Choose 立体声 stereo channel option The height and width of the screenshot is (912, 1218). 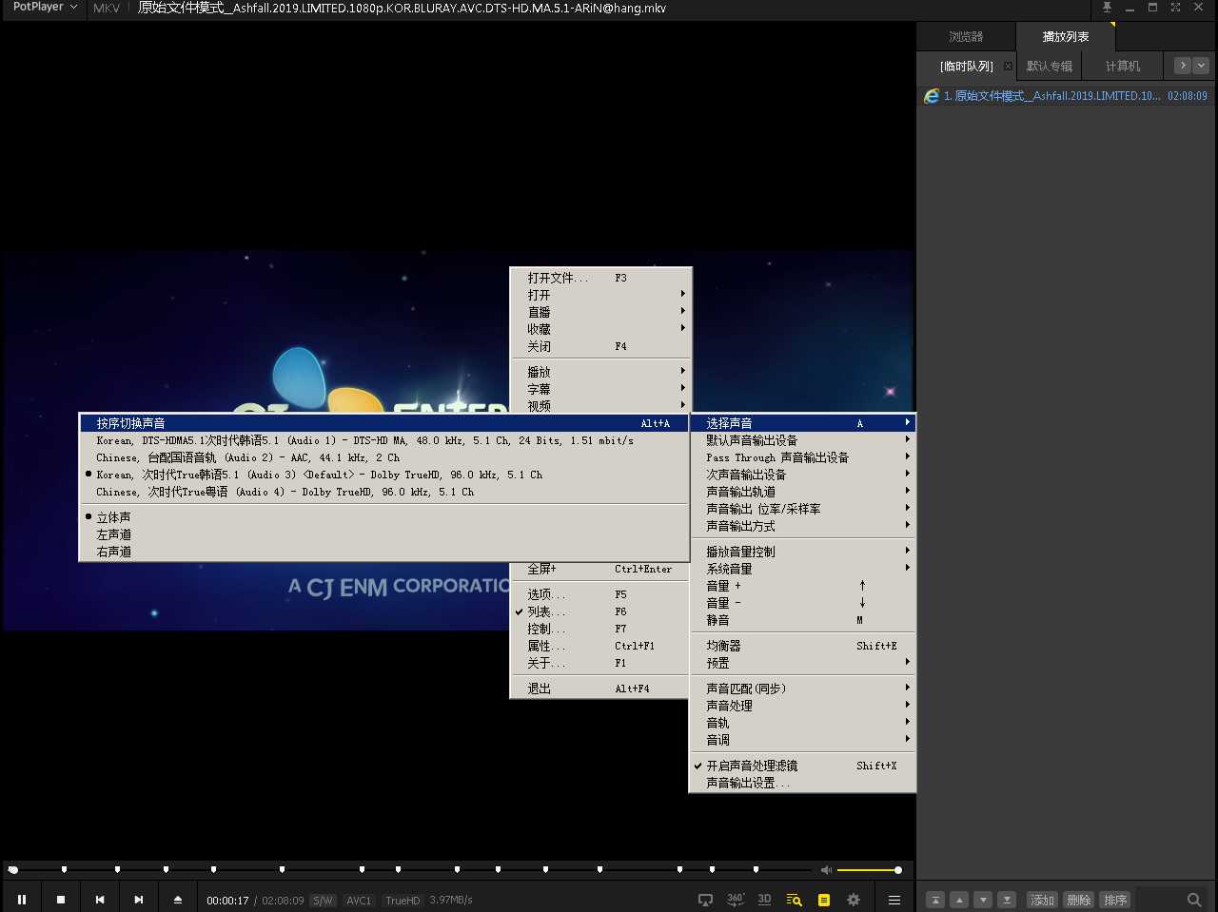coord(383,517)
